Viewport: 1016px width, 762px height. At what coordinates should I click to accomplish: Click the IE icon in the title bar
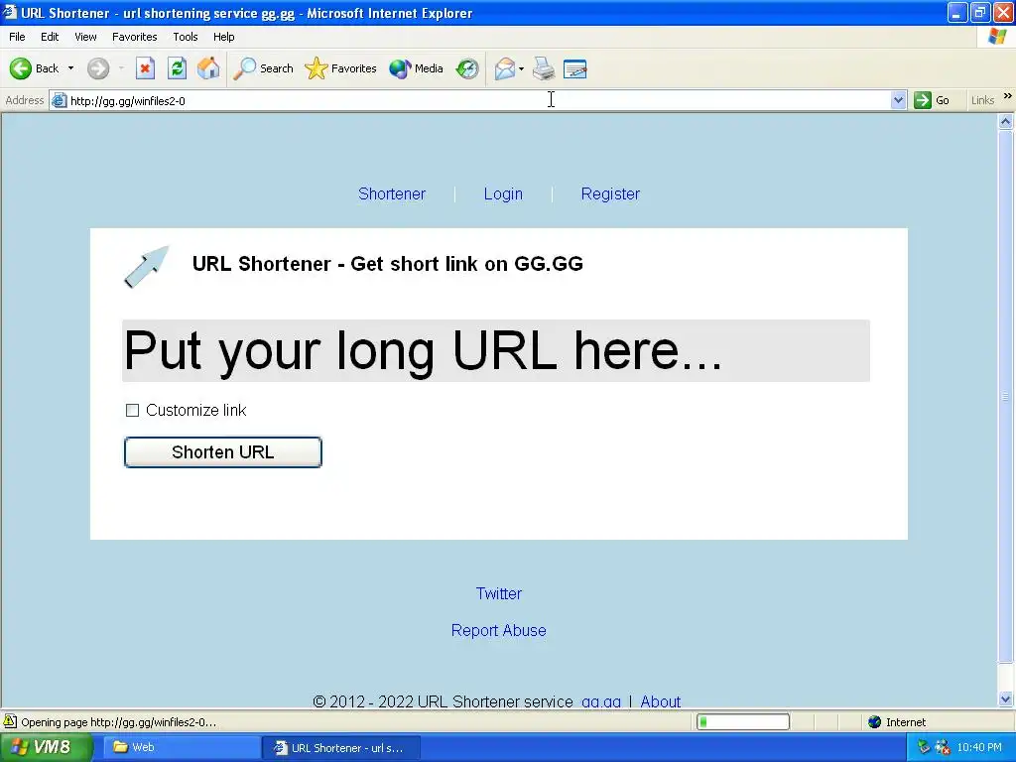(10, 12)
